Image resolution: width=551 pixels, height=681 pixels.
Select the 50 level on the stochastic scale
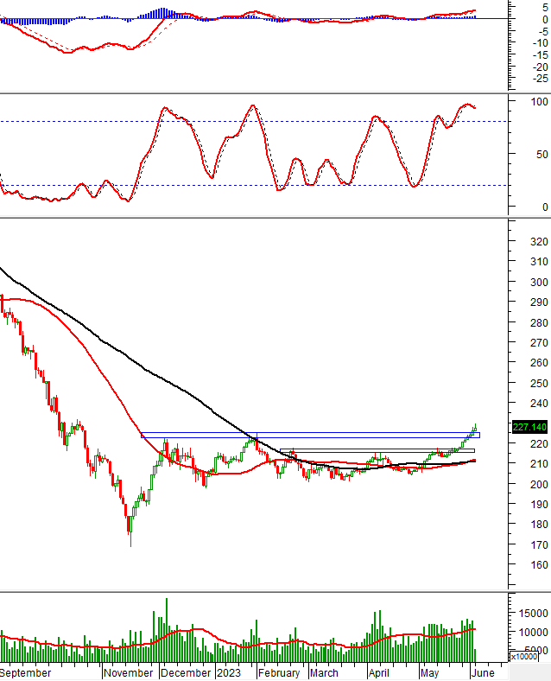pyautogui.click(x=541, y=155)
